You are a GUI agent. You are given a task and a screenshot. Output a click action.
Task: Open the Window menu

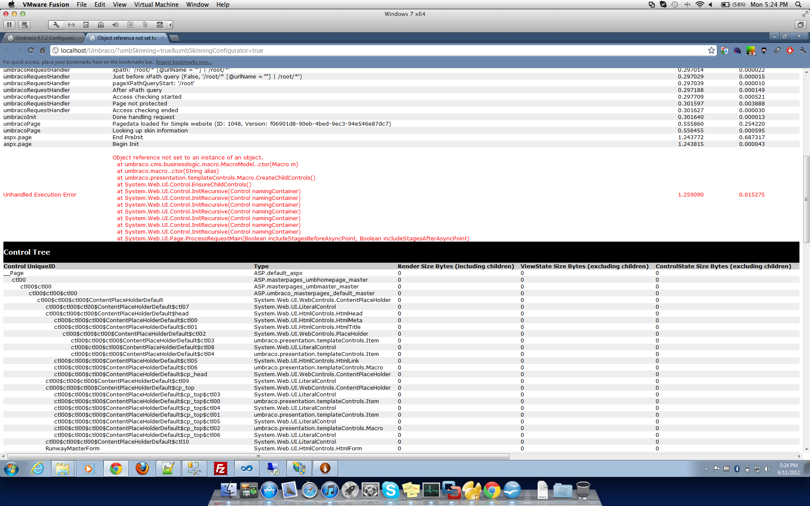(197, 5)
